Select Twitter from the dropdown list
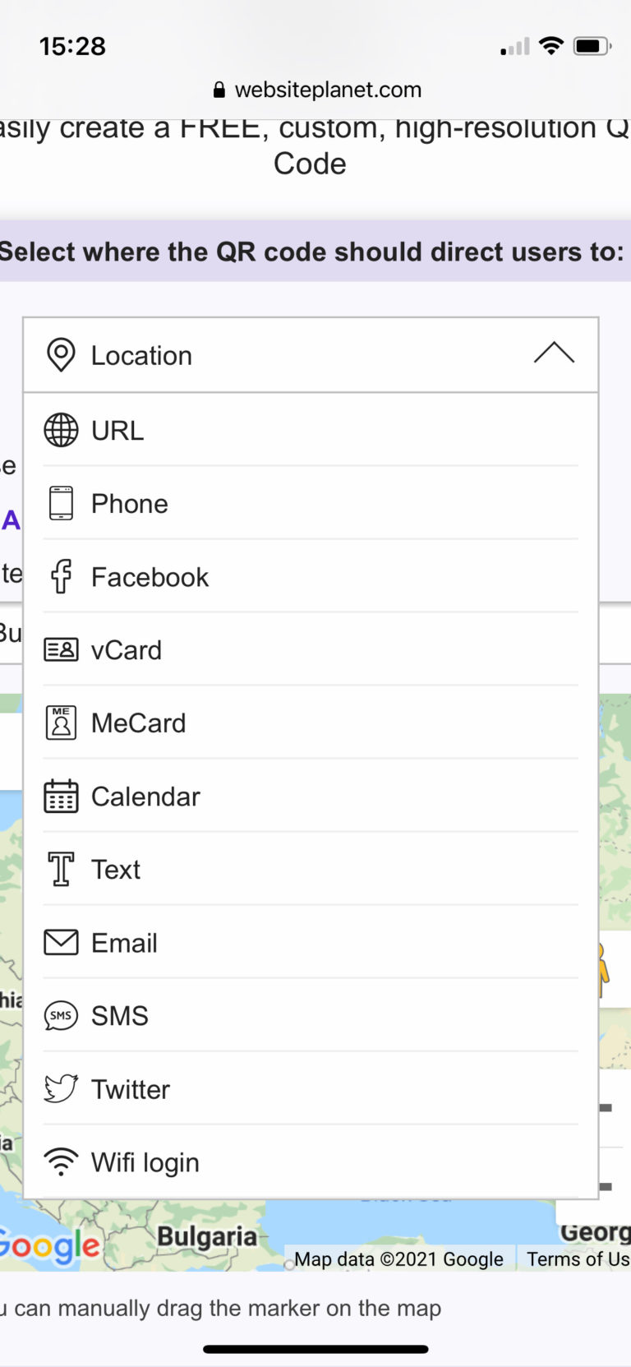The height and width of the screenshot is (1367, 631). pos(131,1089)
